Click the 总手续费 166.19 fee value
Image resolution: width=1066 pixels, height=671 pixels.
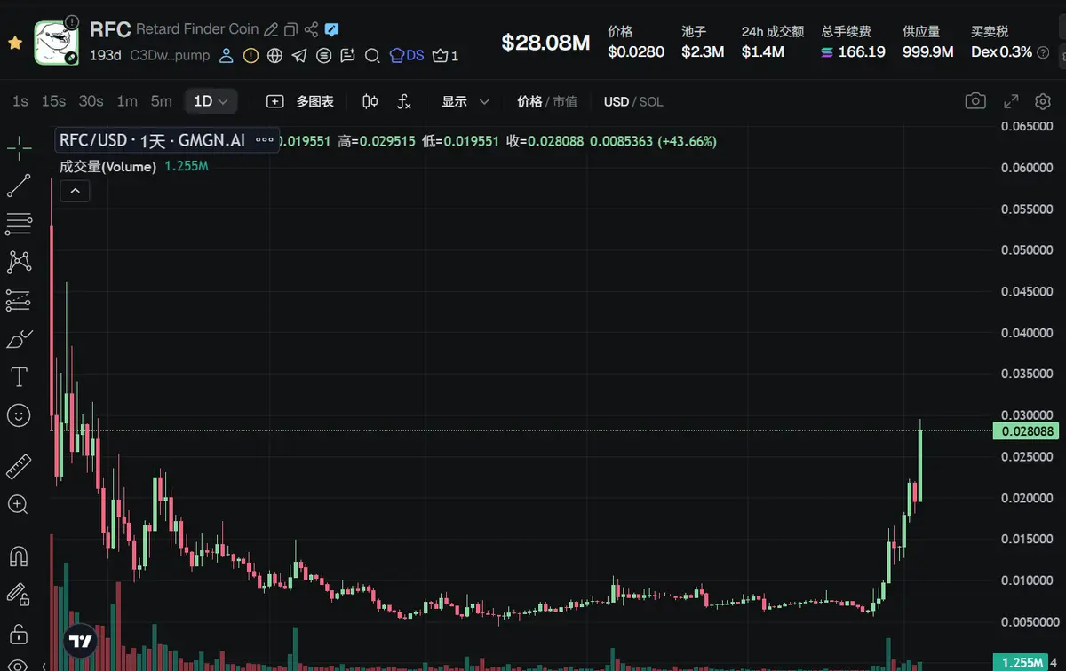point(853,51)
